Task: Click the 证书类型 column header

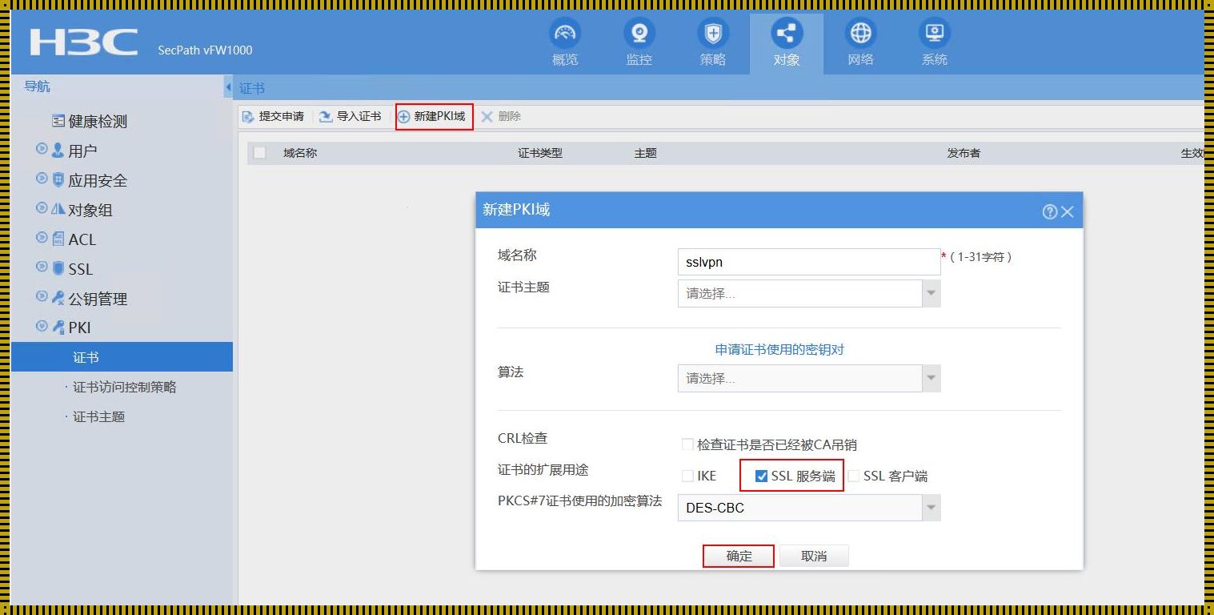Action: pyautogui.click(x=540, y=152)
